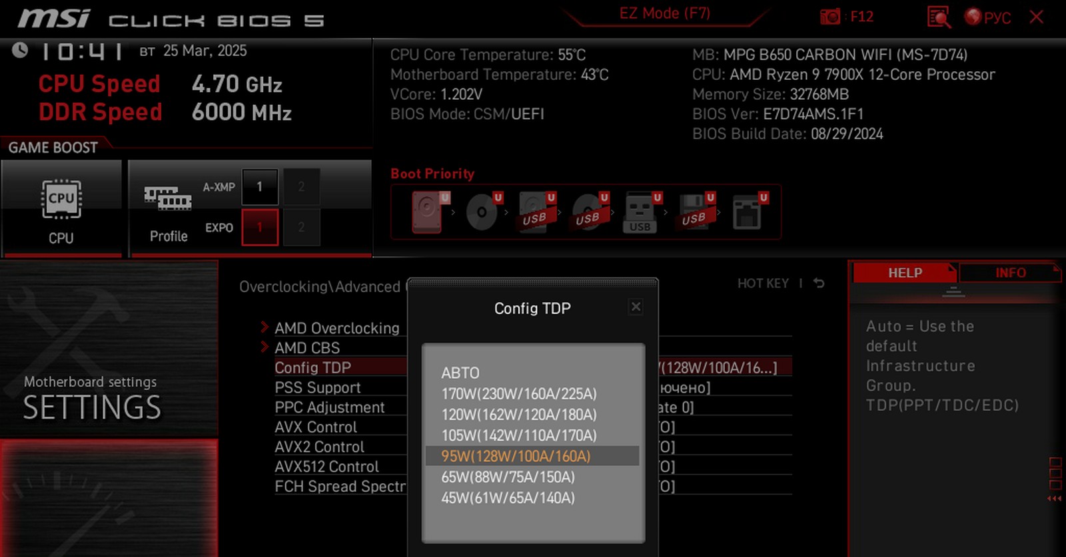This screenshot has height=557, width=1066.
Task: Open AVX512 Control setting
Action: click(326, 466)
